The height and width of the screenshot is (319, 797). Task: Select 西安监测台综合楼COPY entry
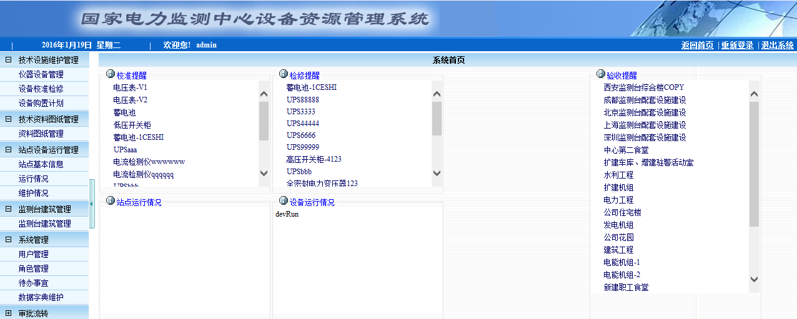click(x=644, y=87)
